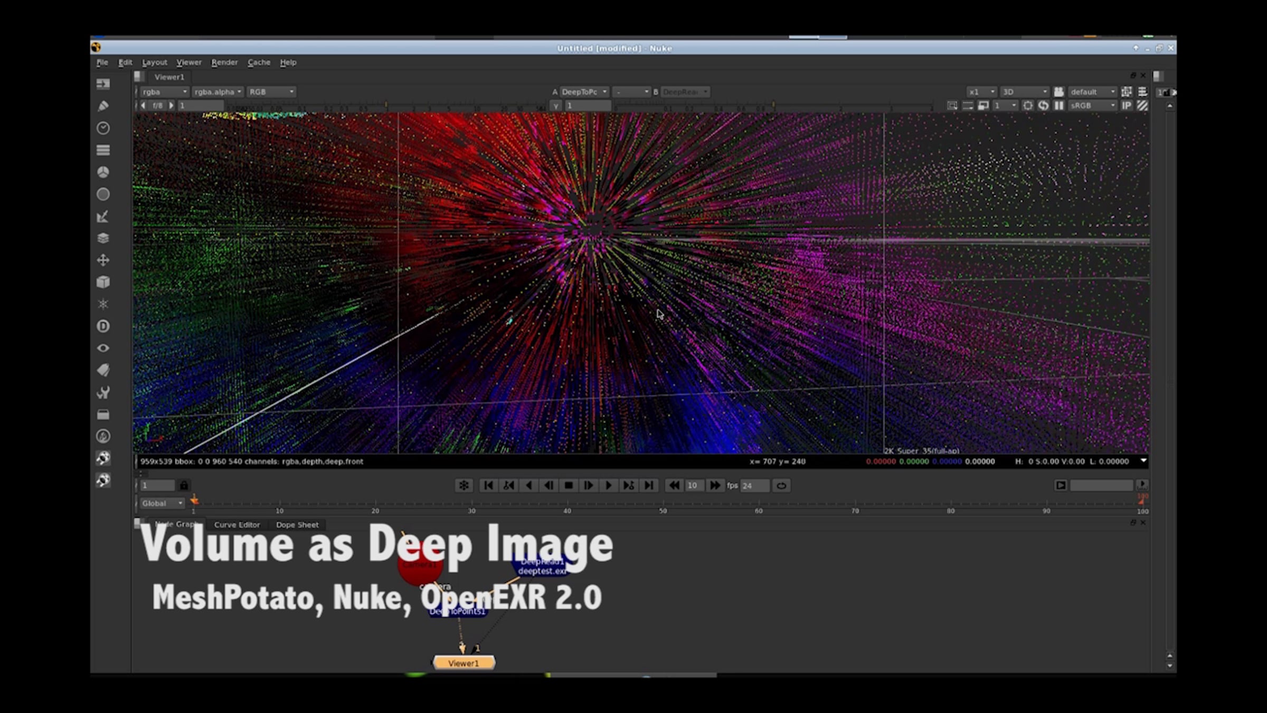Stop playback
The width and height of the screenshot is (1267, 713).
tap(569, 485)
